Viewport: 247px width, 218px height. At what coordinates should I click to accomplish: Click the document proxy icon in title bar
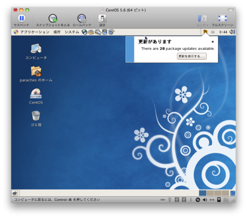[x=102, y=10]
